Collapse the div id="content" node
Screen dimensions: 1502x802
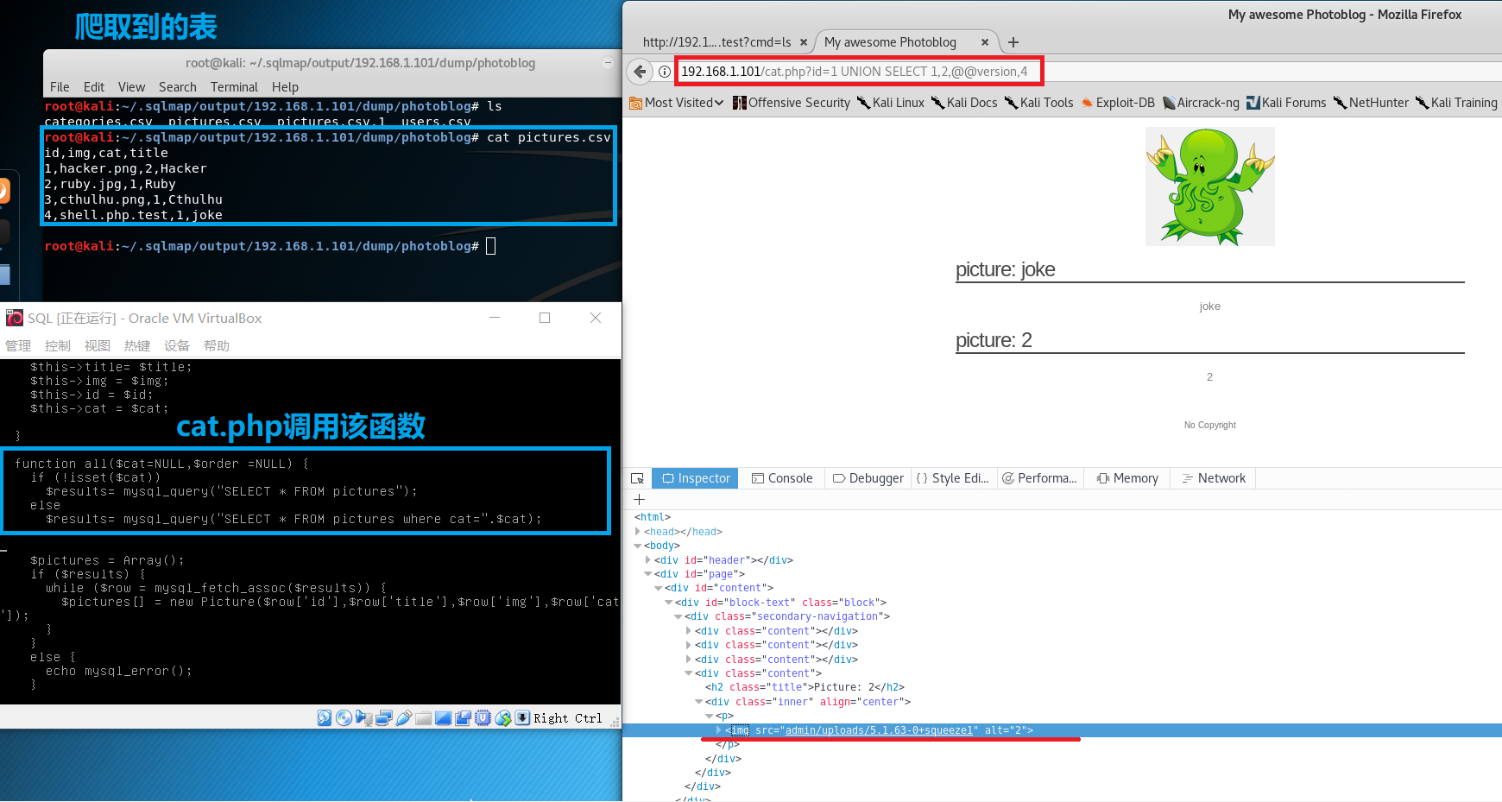coord(659,588)
